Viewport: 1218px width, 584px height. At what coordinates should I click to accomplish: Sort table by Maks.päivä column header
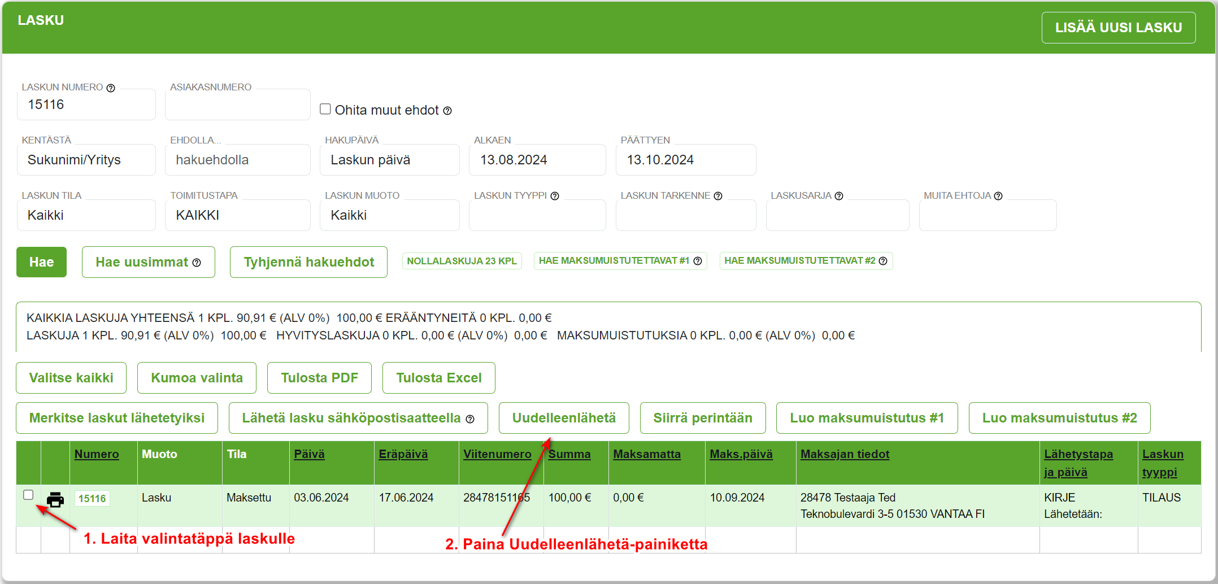point(741,454)
